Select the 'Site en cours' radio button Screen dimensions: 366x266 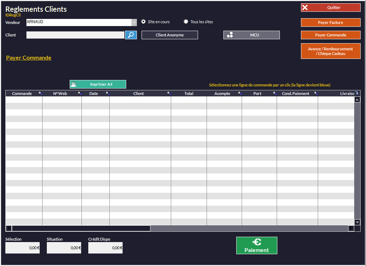coord(143,22)
